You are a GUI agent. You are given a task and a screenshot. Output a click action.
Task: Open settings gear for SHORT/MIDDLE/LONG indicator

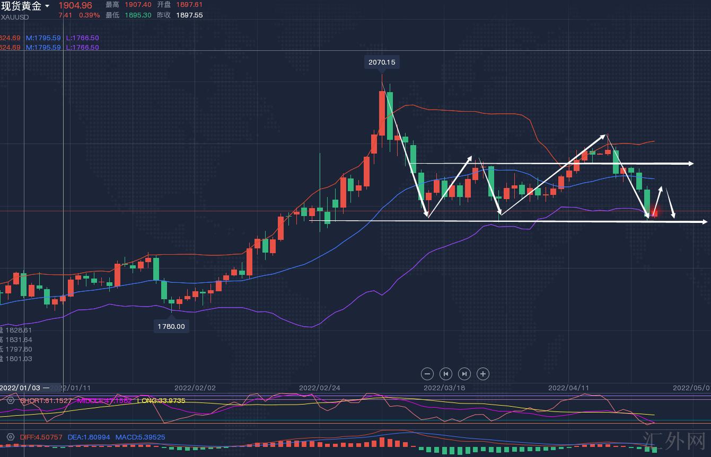click(x=10, y=400)
